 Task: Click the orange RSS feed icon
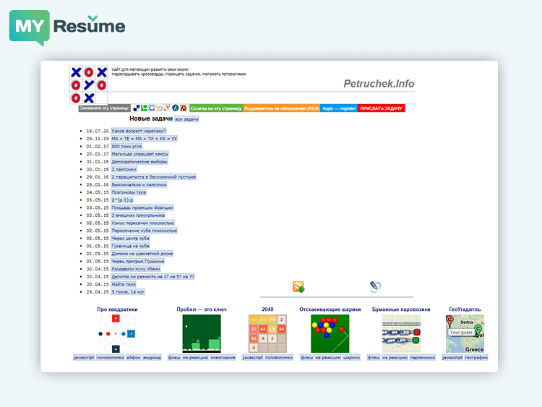coord(298,287)
